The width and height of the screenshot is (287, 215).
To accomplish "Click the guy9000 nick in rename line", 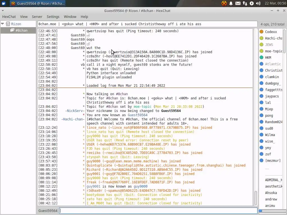I will click(x=141, y=186).
